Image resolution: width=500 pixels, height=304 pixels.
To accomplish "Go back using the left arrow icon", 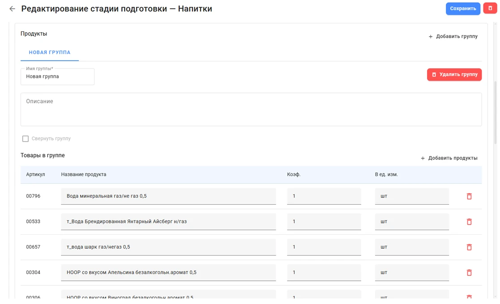I will (12, 9).
